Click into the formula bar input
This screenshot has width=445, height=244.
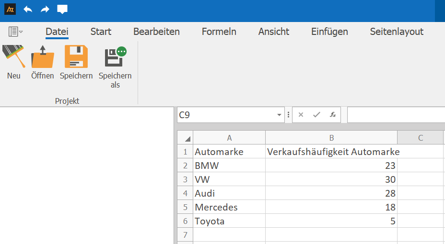(396, 115)
